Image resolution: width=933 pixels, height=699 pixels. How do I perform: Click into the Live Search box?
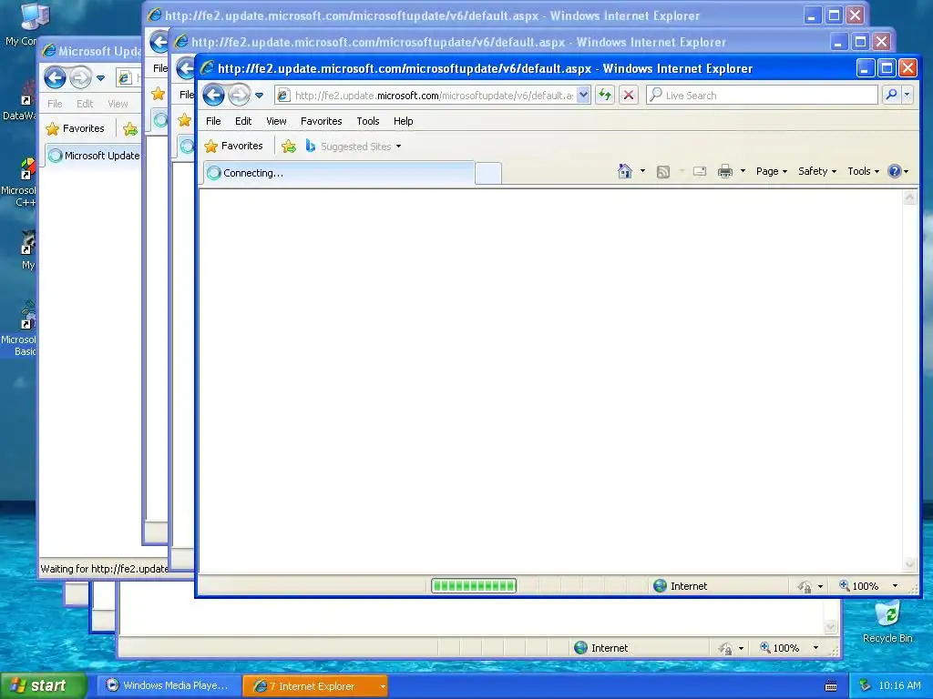pyautogui.click(x=763, y=95)
